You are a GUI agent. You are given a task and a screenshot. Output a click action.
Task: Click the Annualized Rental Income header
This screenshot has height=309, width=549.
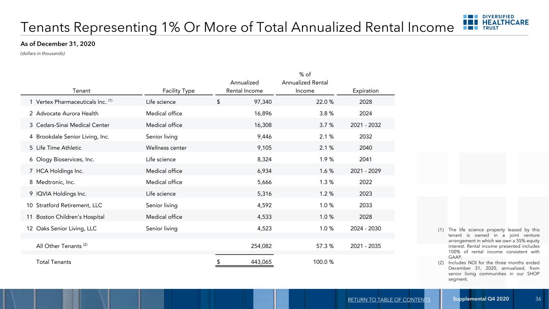tap(245, 87)
